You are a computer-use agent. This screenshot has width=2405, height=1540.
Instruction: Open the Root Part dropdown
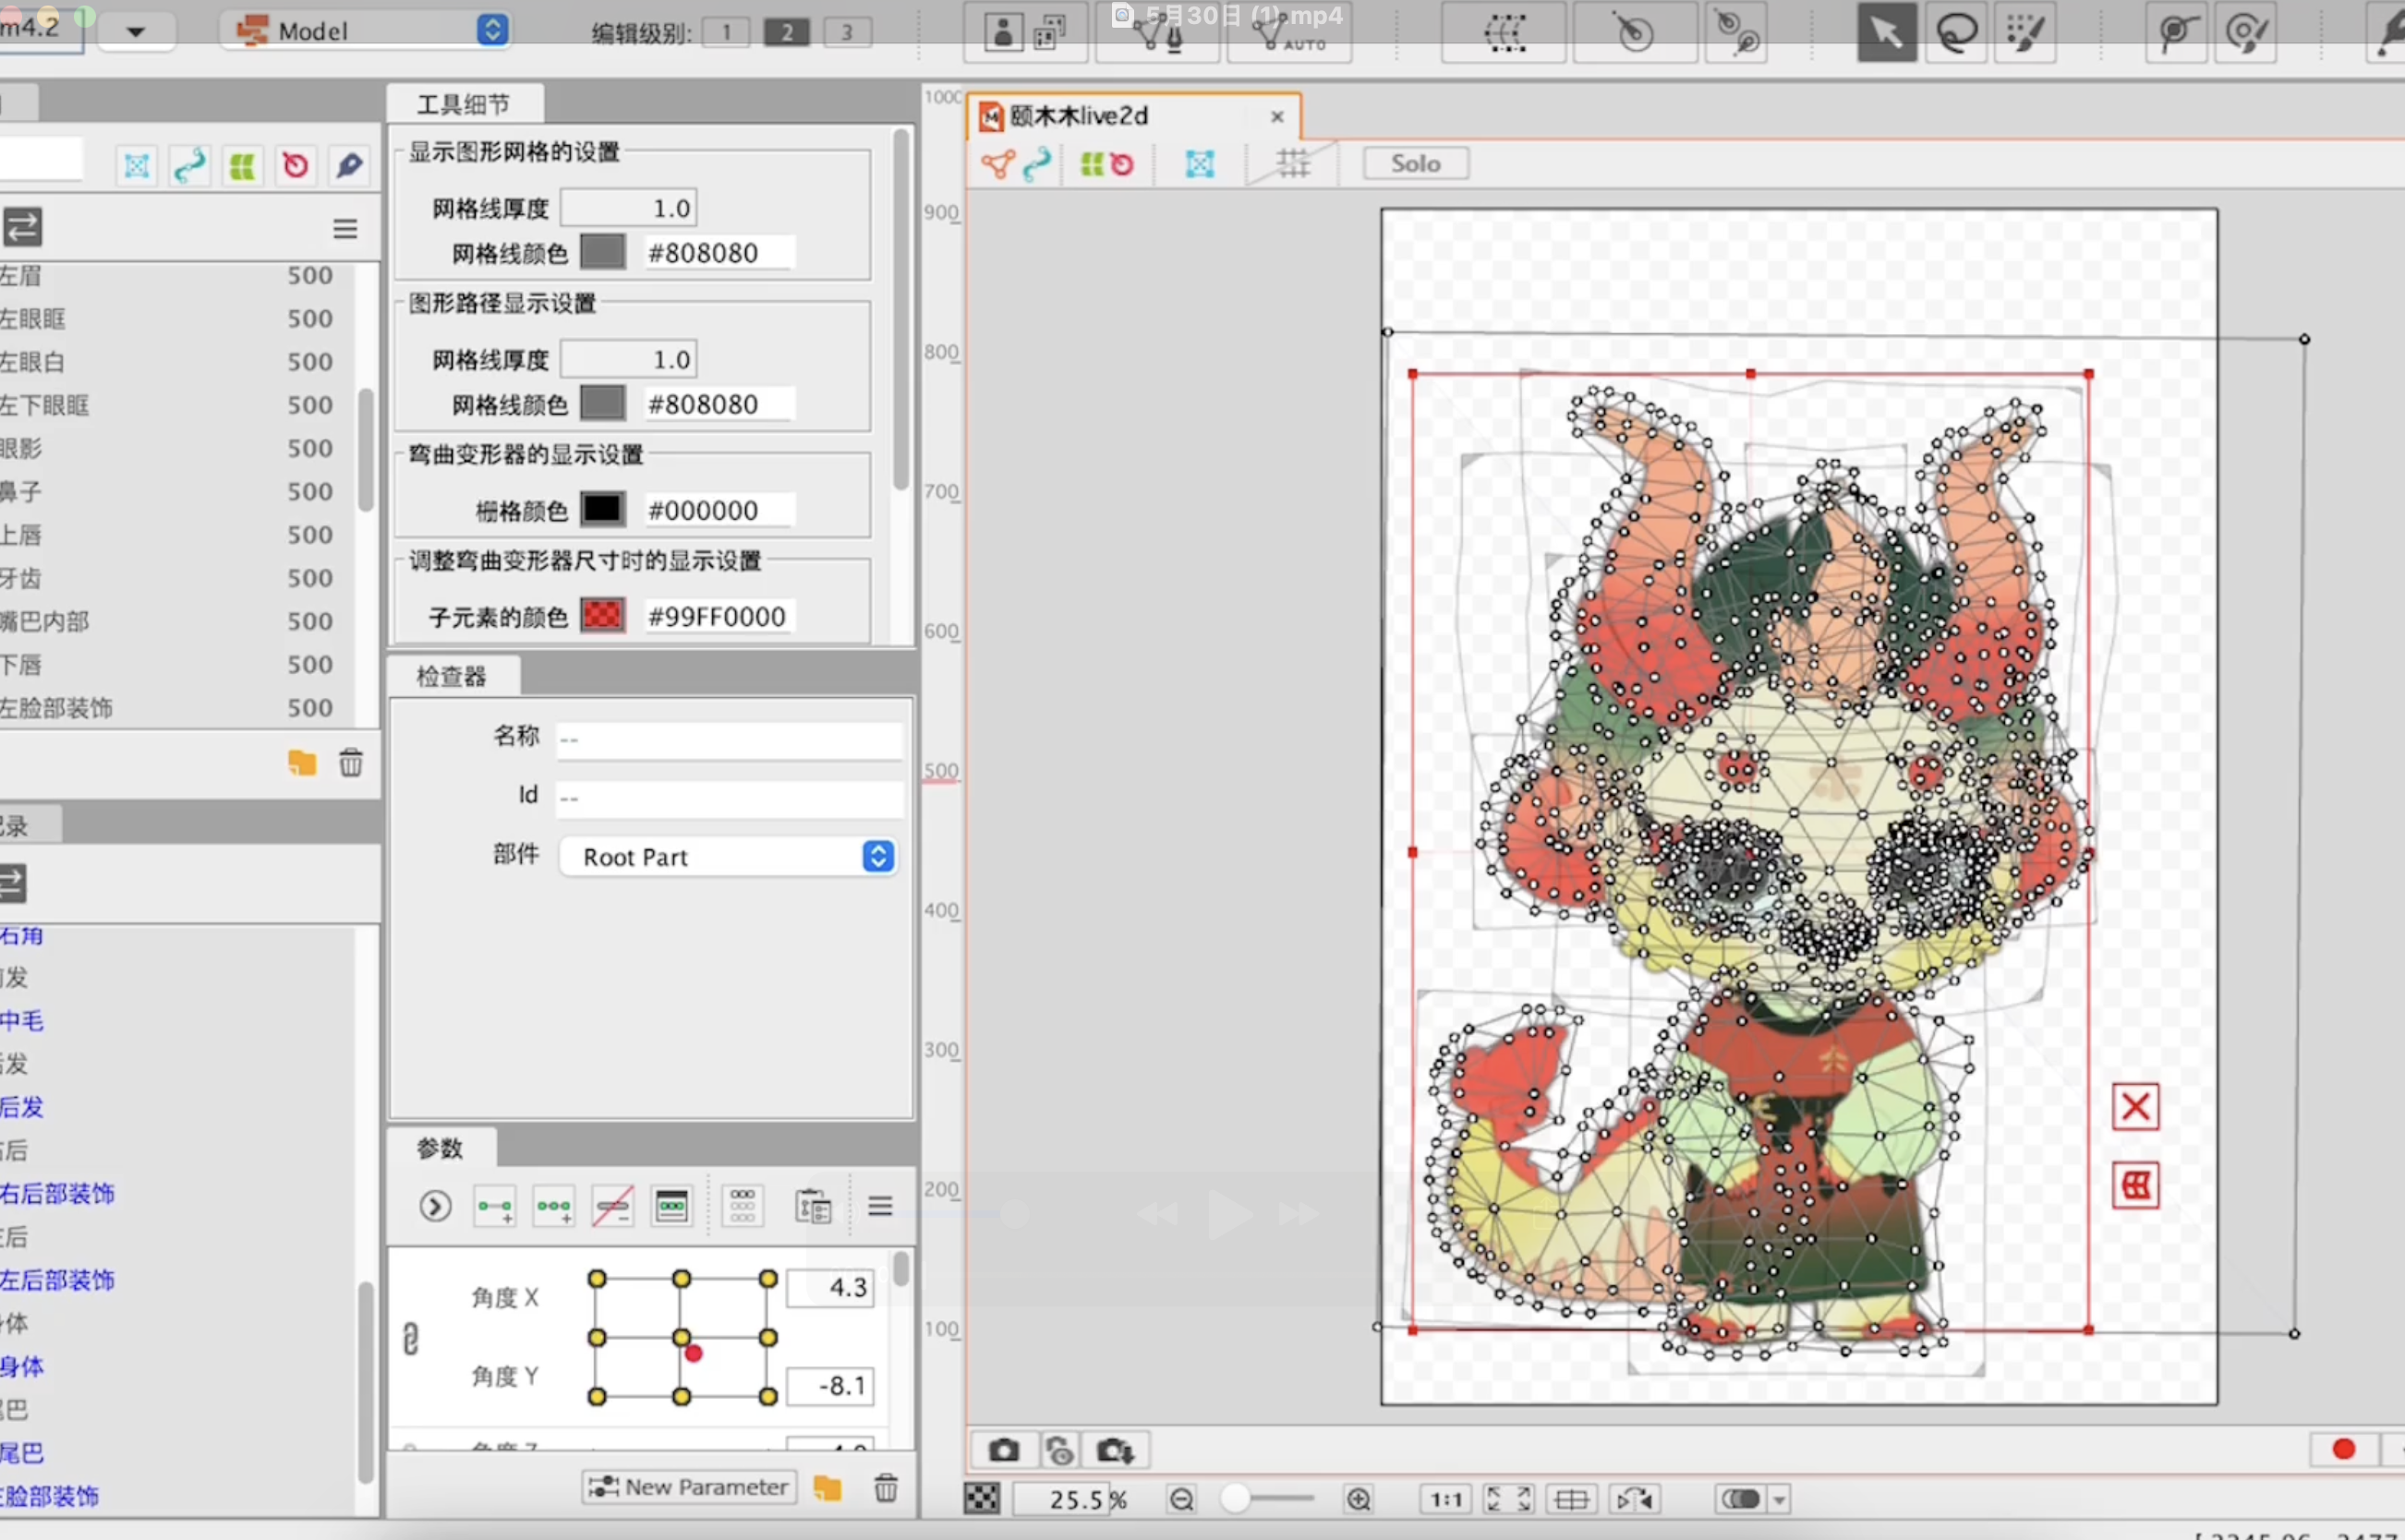729,857
